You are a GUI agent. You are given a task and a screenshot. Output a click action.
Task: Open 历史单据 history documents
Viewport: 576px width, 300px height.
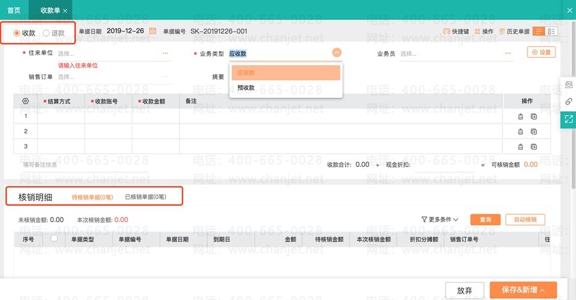(515, 31)
